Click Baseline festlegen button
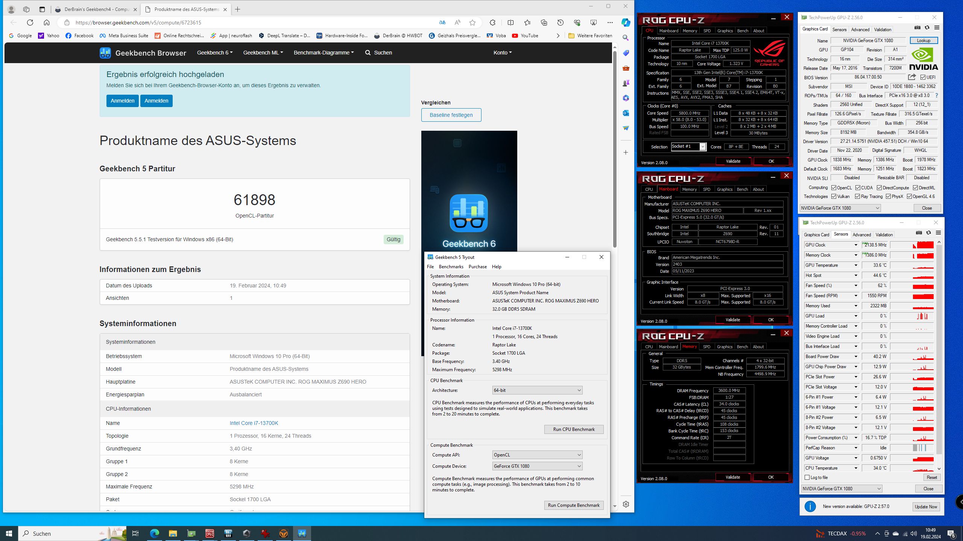This screenshot has height=541, width=963. tap(451, 115)
